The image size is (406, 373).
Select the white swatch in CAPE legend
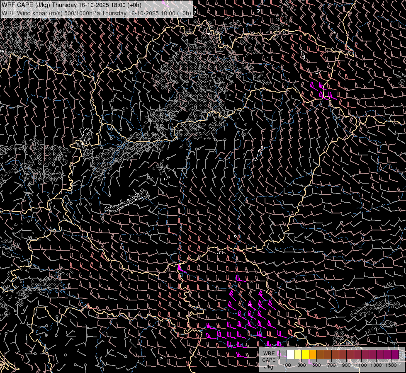pos(290,354)
